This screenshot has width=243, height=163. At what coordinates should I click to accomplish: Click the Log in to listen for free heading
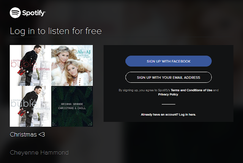(56, 31)
